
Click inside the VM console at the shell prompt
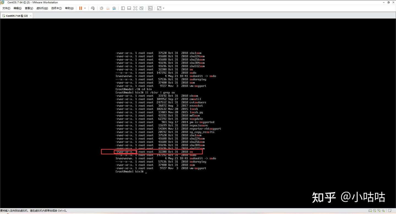coord(146,171)
